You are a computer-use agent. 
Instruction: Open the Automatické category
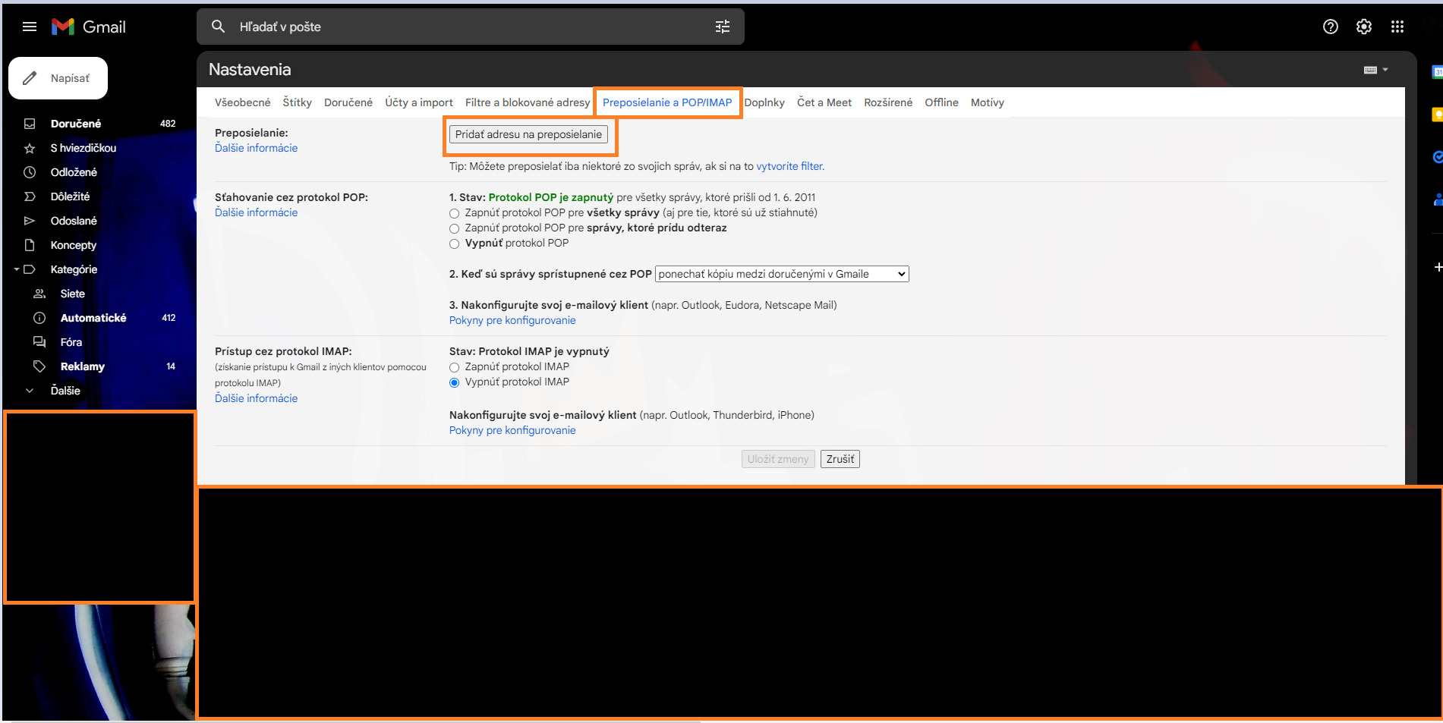click(93, 318)
